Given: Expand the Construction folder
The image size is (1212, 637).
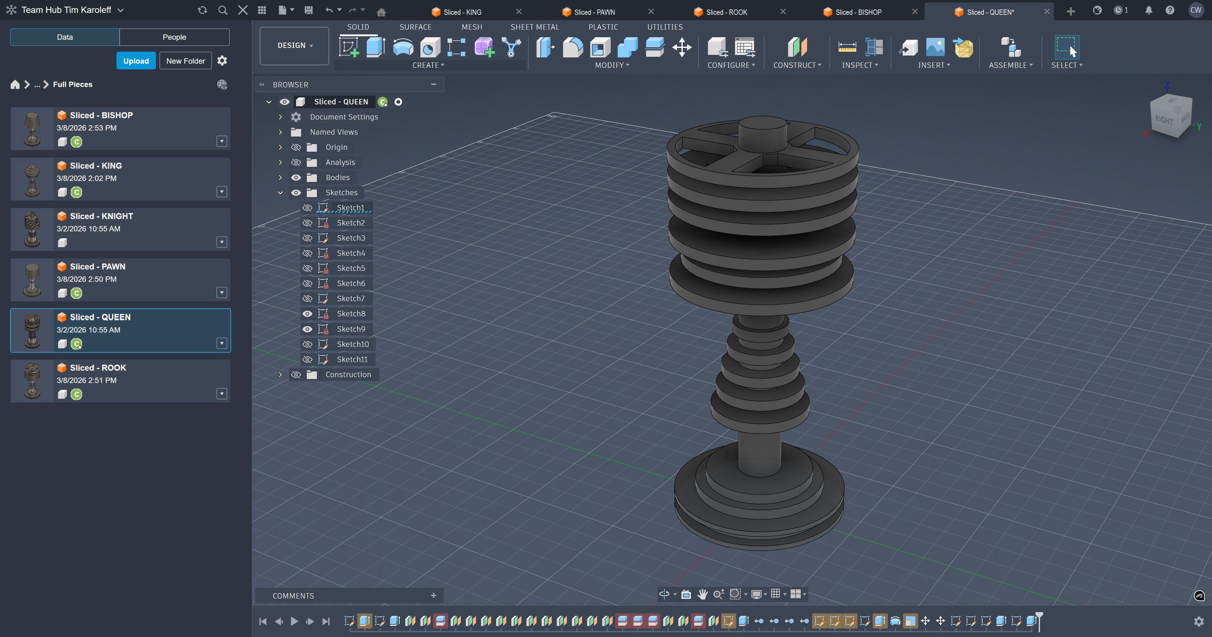Looking at the screenshot, I should point(280,375).
